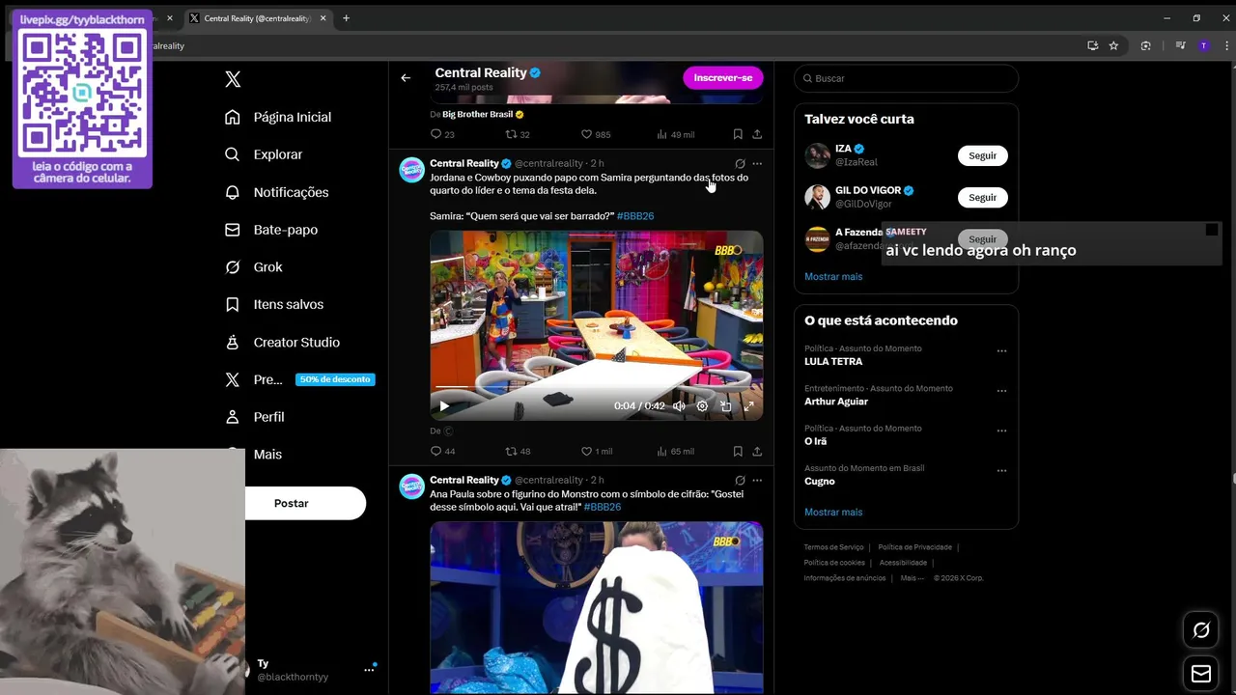1236x695 pixels.
Task: Click Mostrar mais under Talvez você curta
Action: pyautogui.click(x=833, y=276)
